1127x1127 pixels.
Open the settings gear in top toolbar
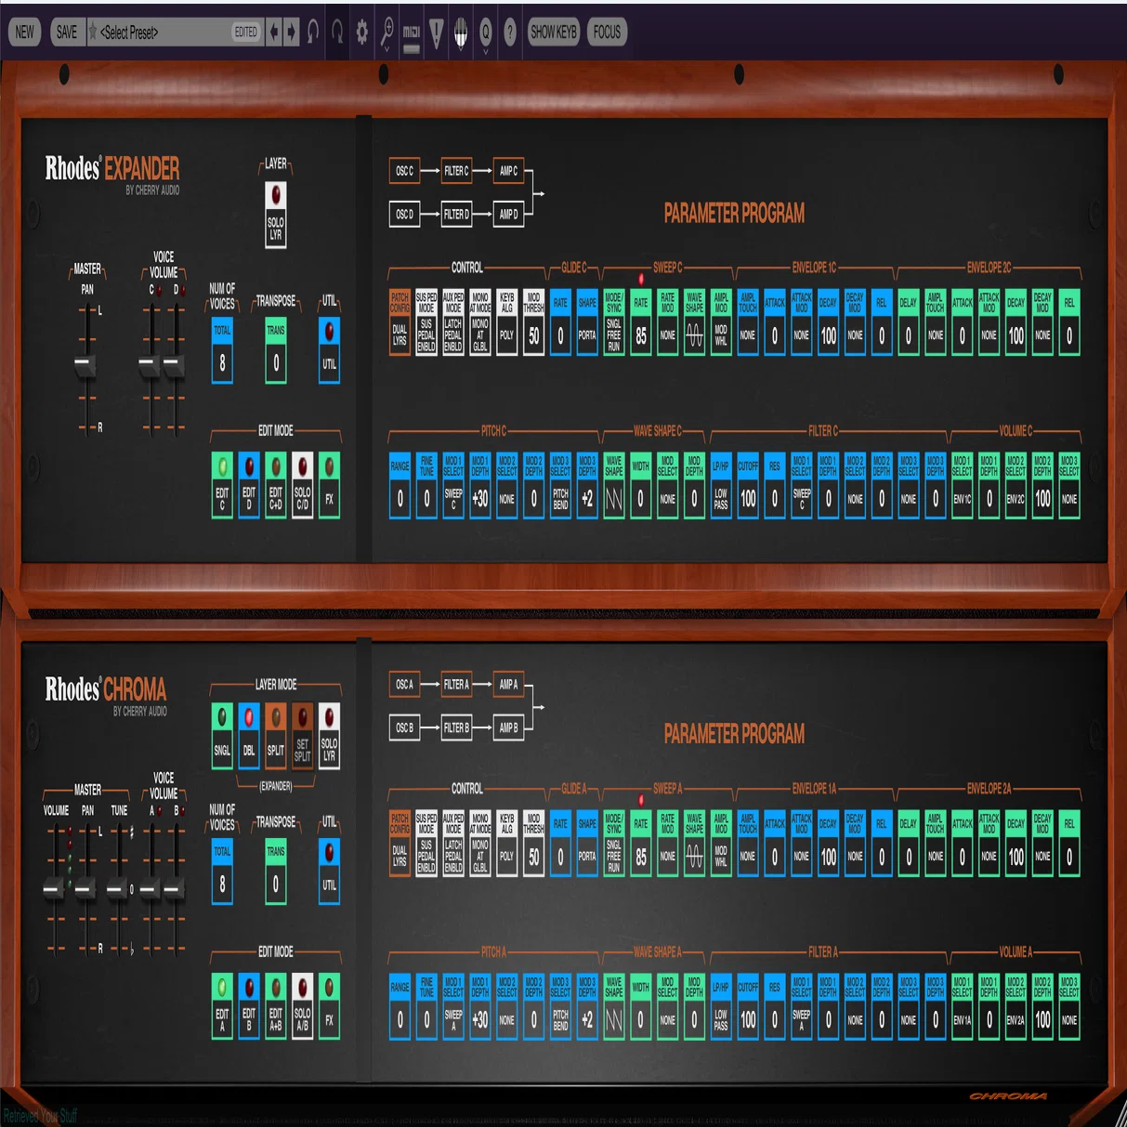pyautogui.click(x=362, y=33)
